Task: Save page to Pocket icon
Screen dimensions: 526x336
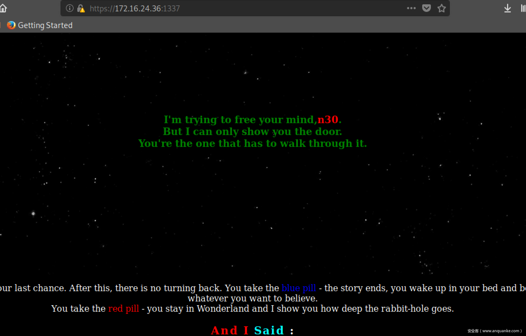Action: click(426, 8)
